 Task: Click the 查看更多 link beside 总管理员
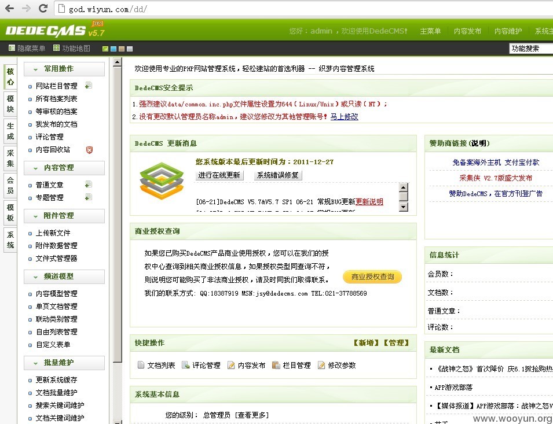(252, 415)
